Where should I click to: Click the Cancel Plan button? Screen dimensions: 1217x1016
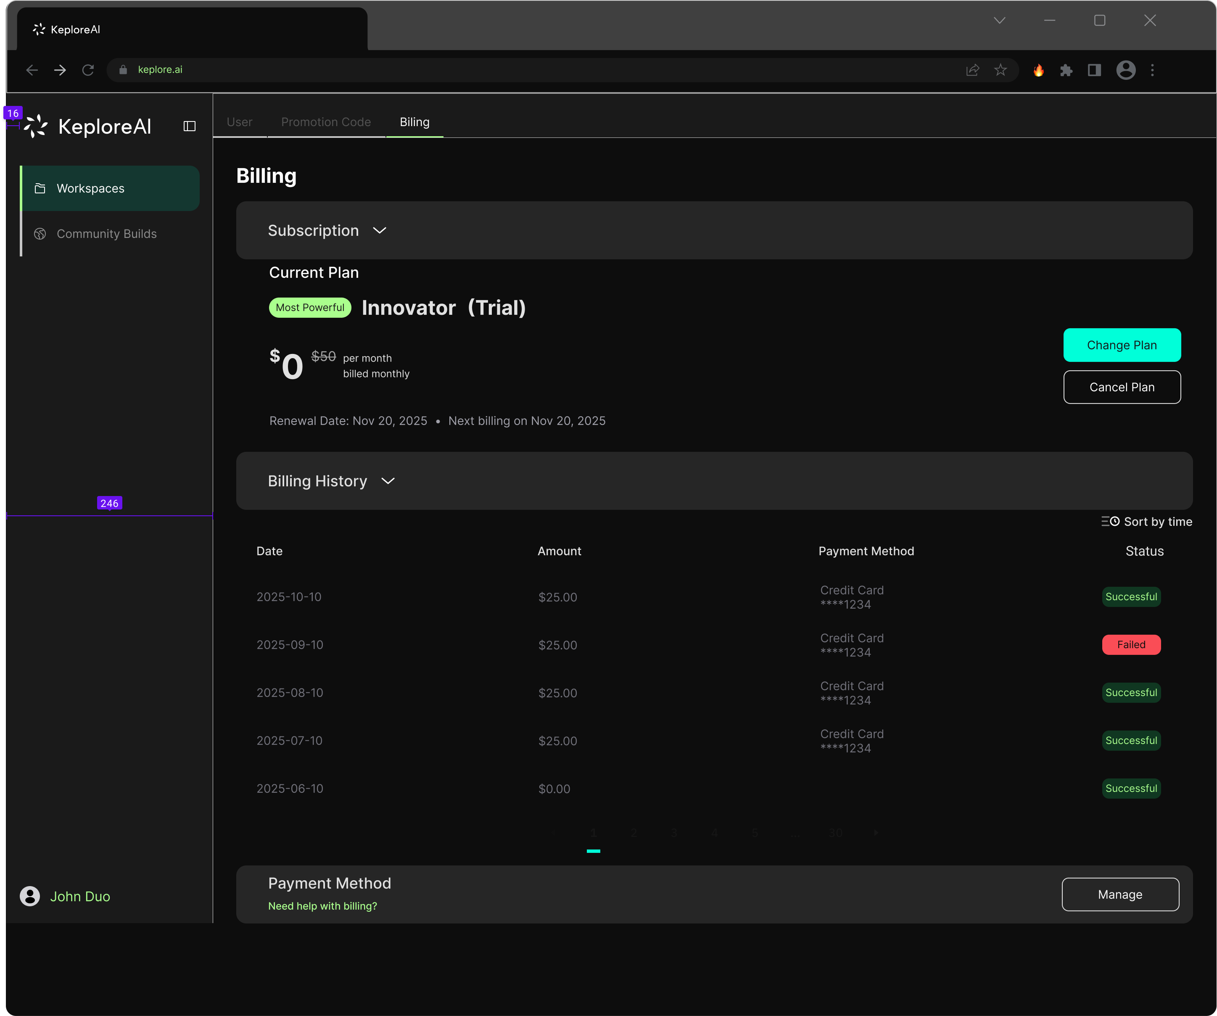pyautogui.click(x=1122, y=387)
